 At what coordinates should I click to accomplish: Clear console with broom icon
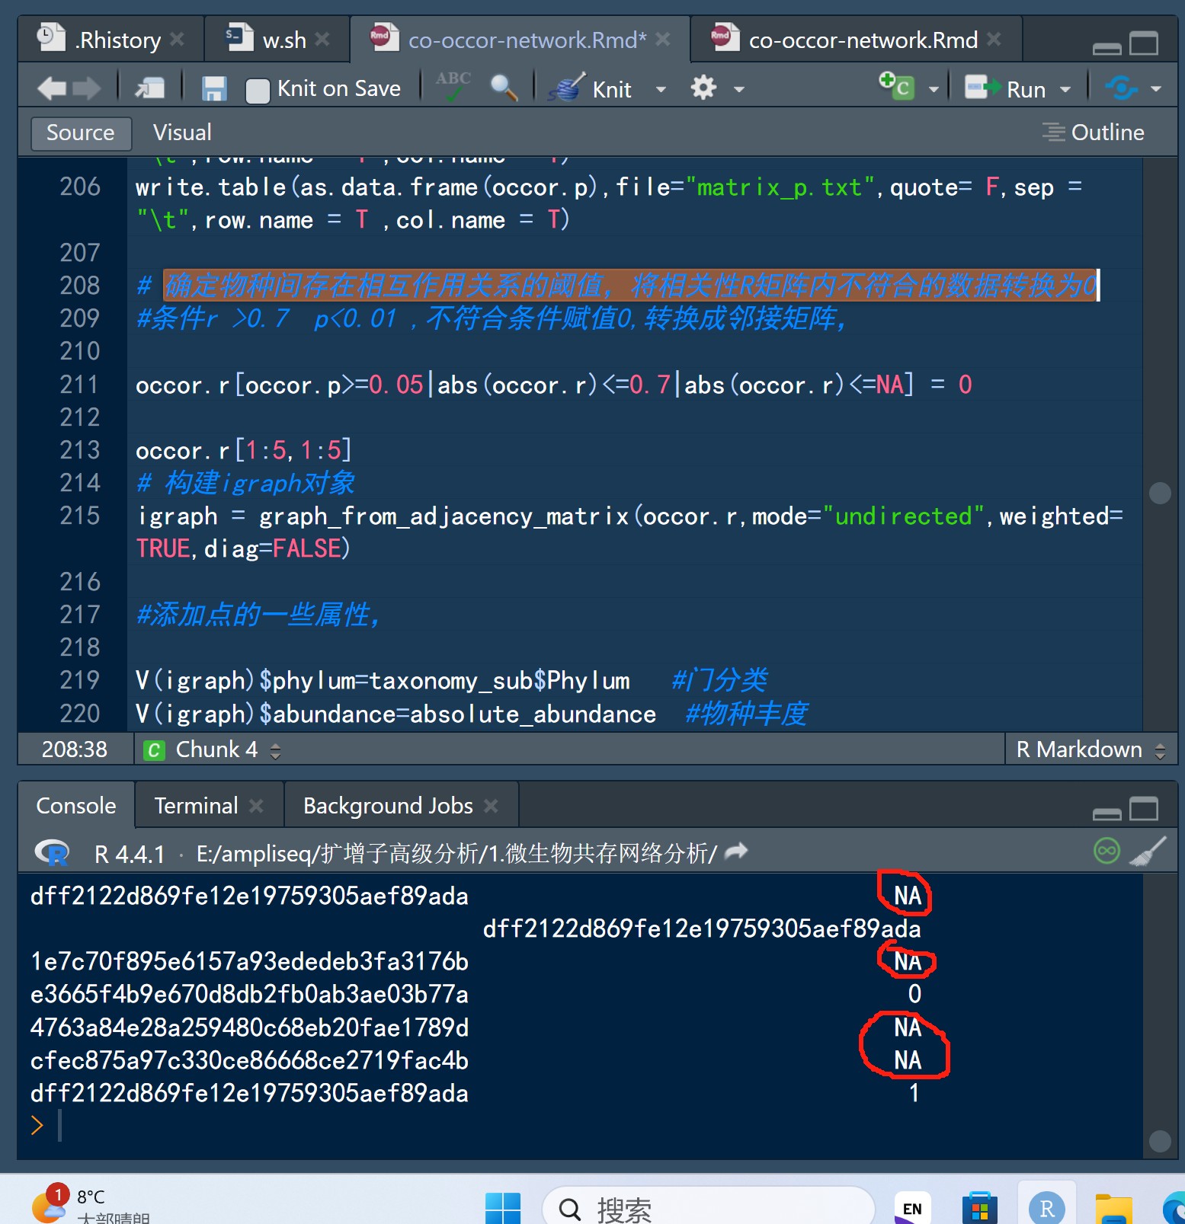1148,852
